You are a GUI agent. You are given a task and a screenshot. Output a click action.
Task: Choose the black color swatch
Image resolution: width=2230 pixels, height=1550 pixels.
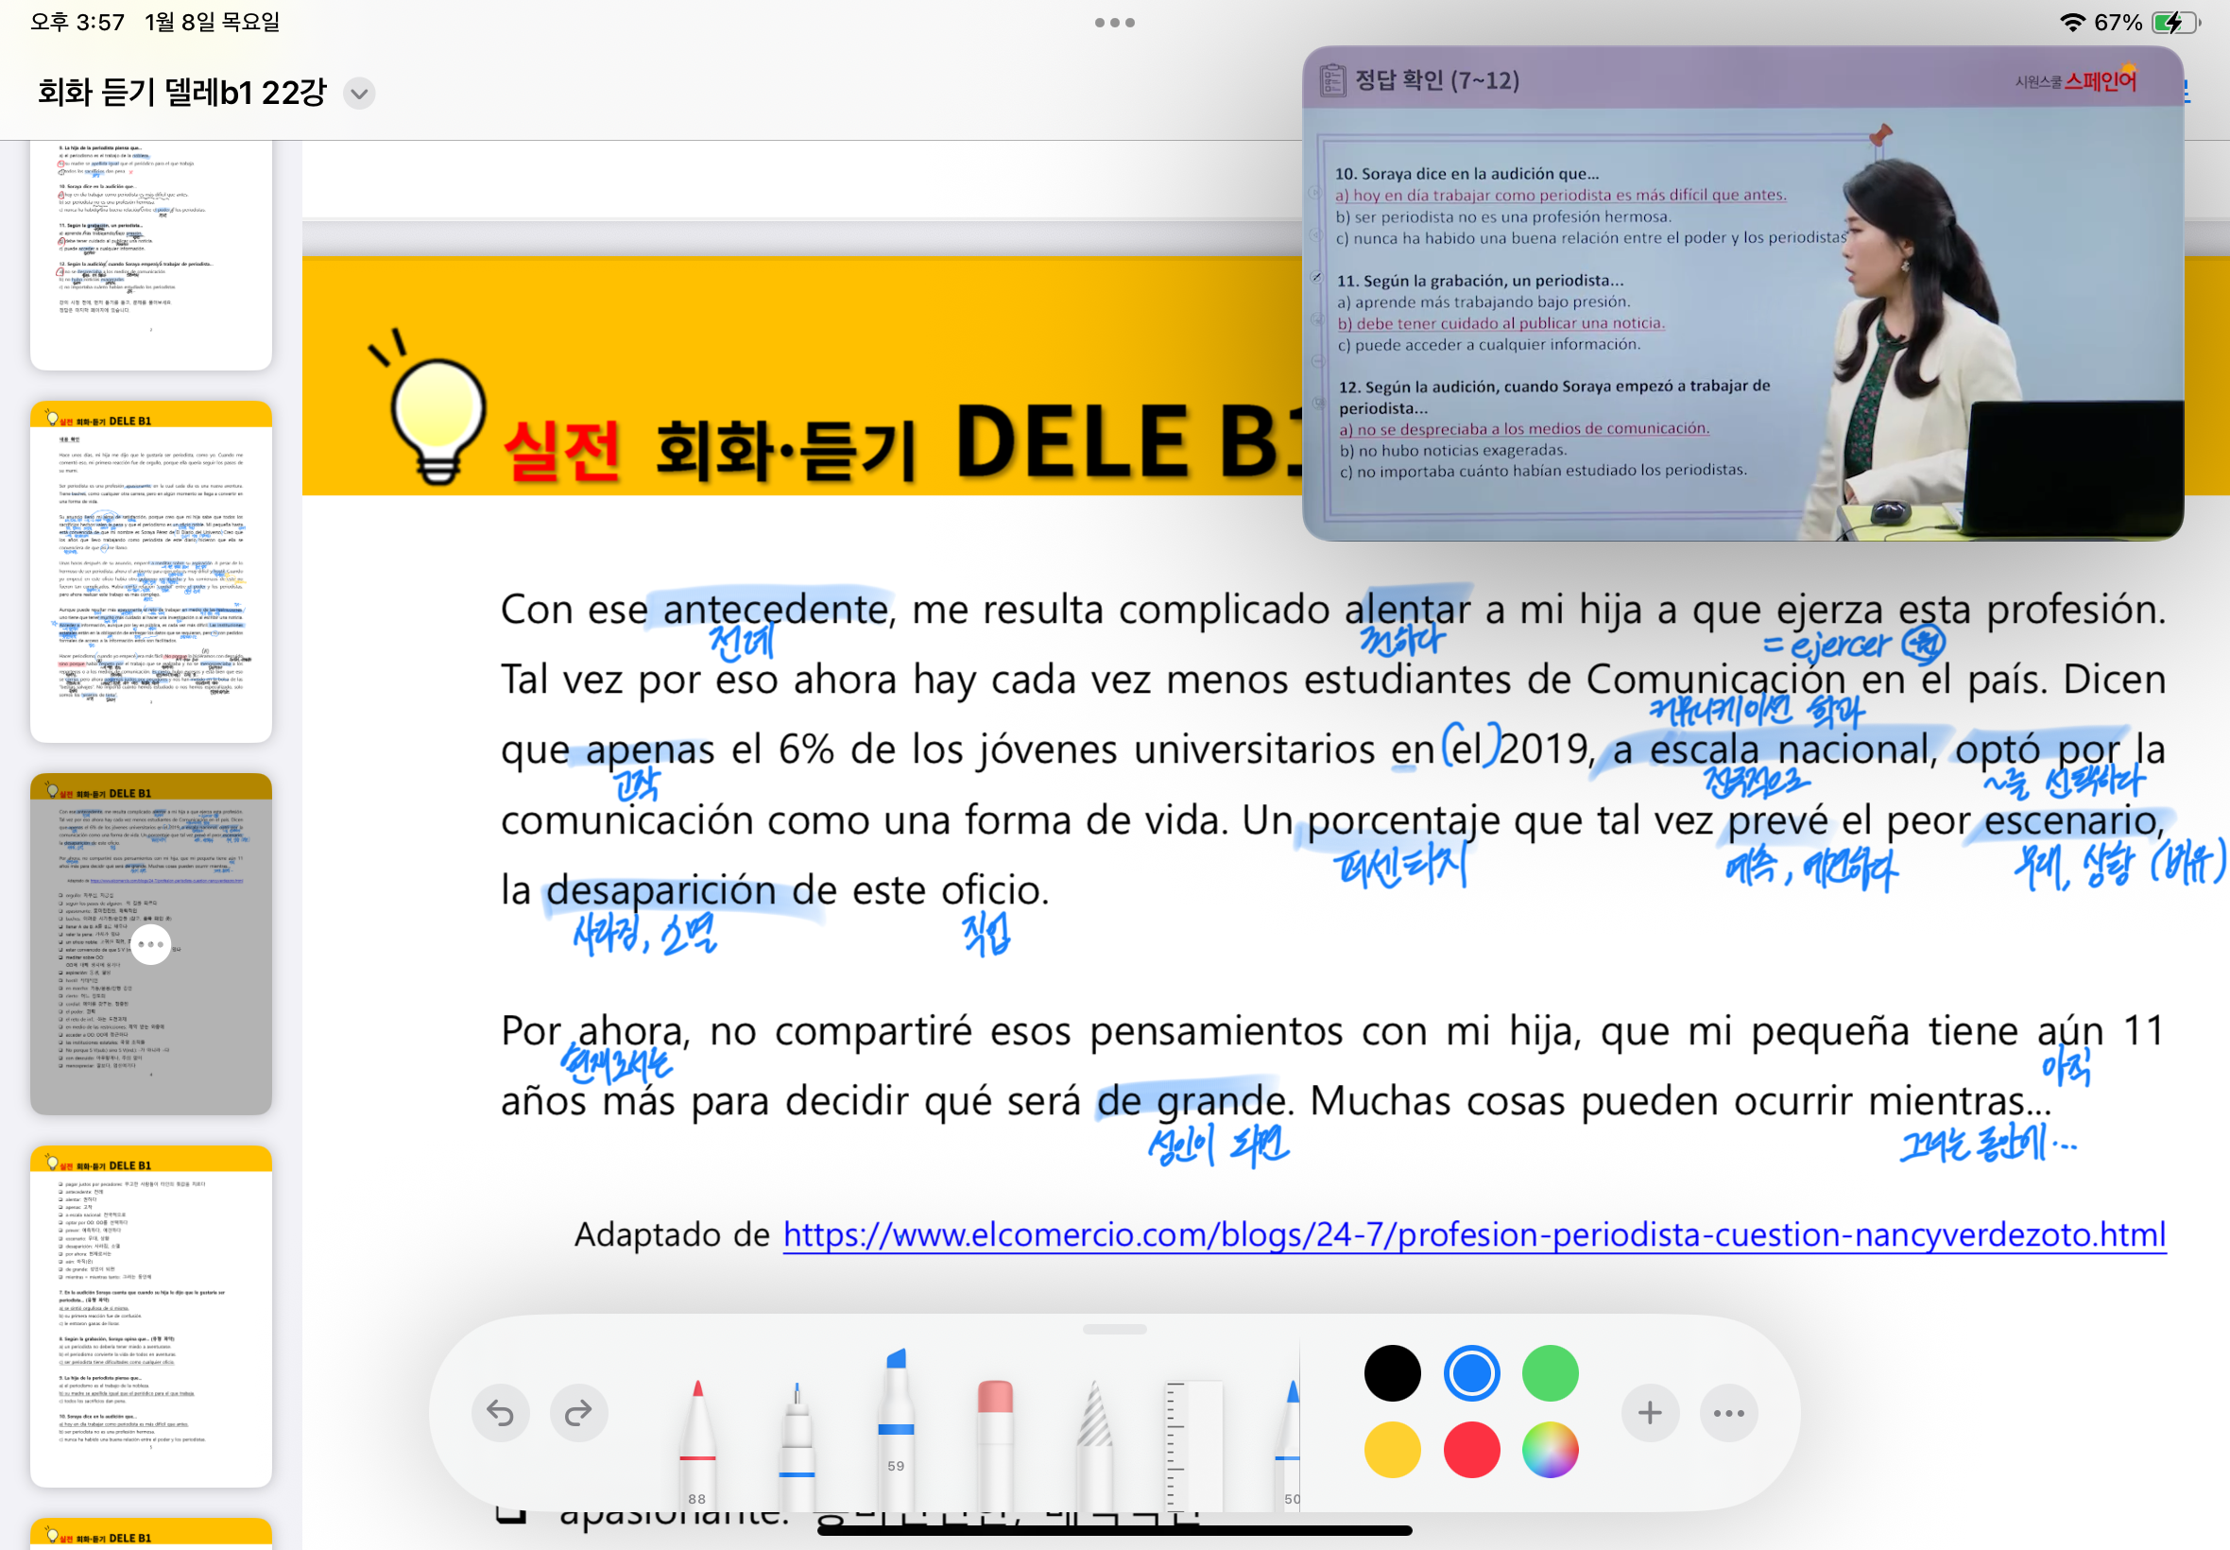coord(1392,1373)
